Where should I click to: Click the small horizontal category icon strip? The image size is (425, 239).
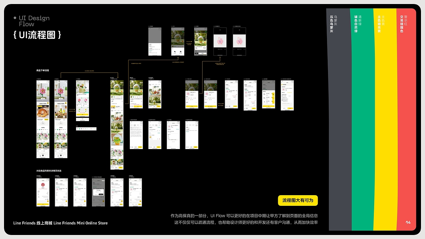(86, 129)
